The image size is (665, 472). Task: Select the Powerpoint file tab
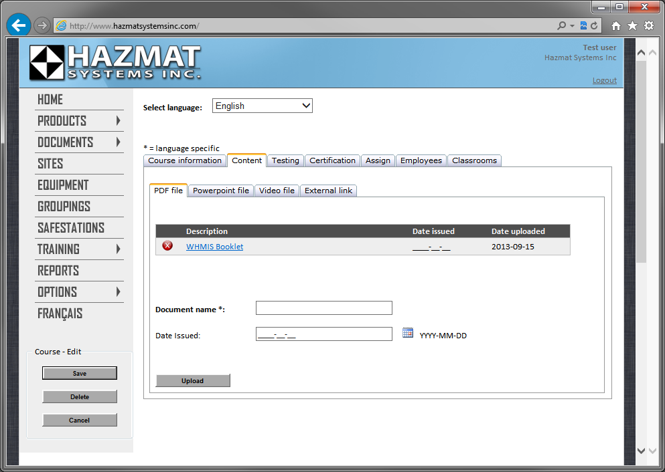pyautogui.click(x=221, y=191)
